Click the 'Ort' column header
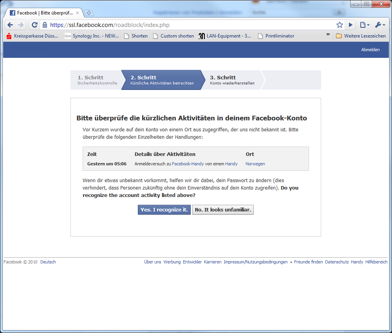 (250, 154)
